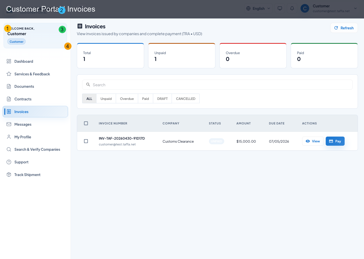
Task: Open Search & Verify Companies
Action: pos(35,149)
